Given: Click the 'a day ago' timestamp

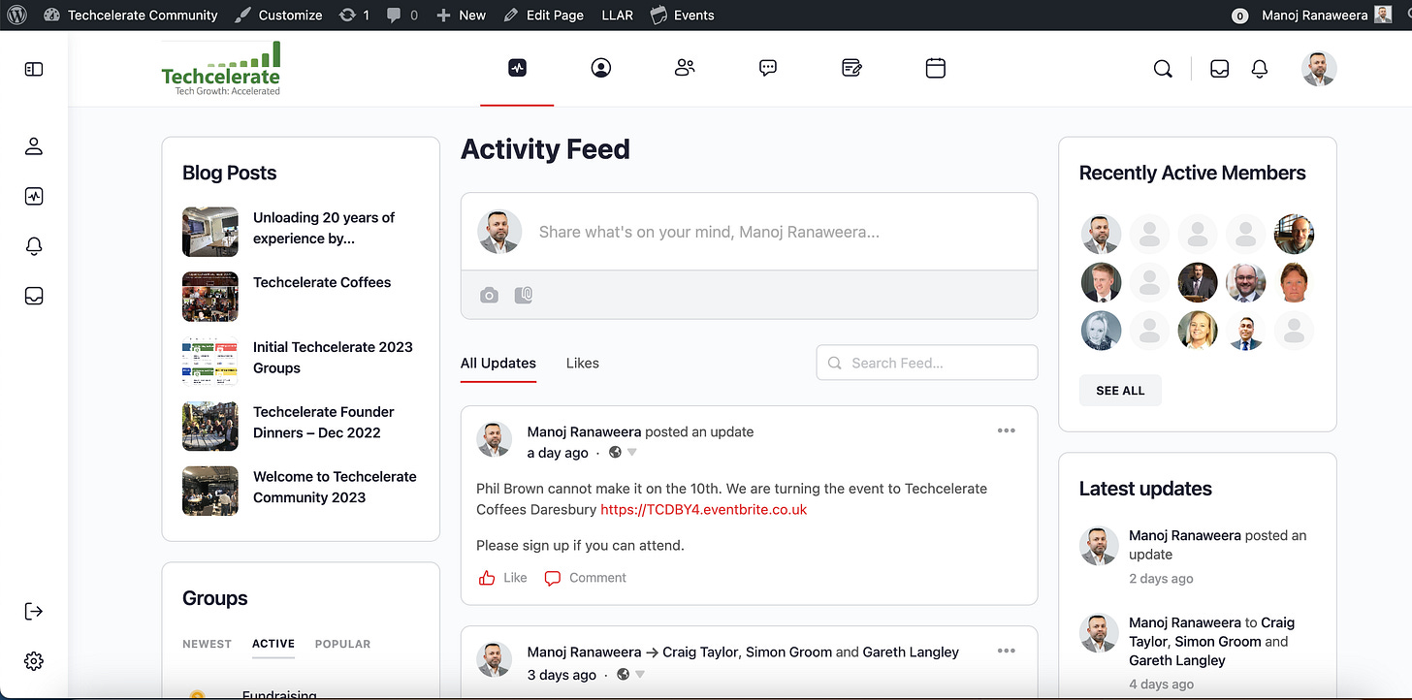Looking at the screenshot, I should click(x=558, y=453).
